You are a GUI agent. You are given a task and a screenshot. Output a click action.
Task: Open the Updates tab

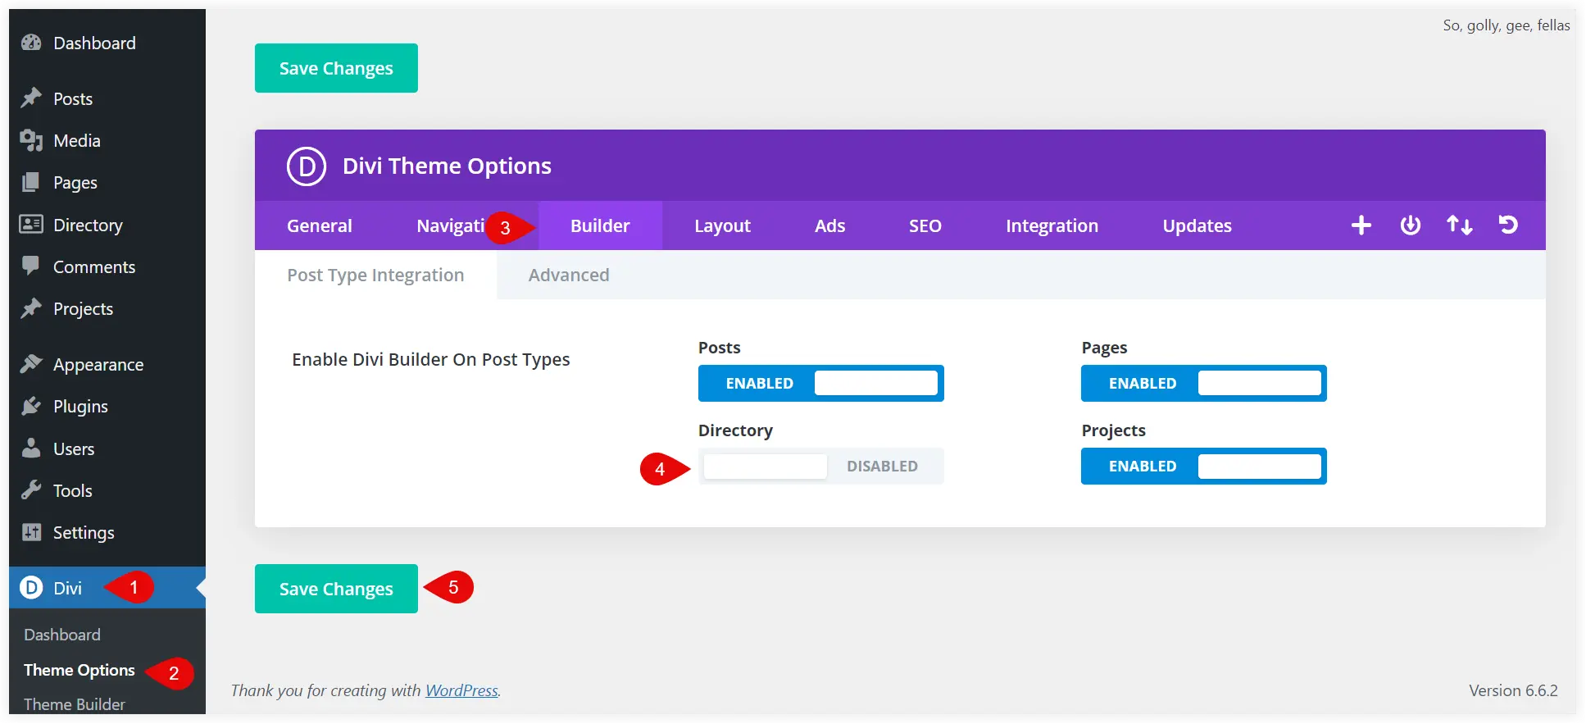[1197, 225]
